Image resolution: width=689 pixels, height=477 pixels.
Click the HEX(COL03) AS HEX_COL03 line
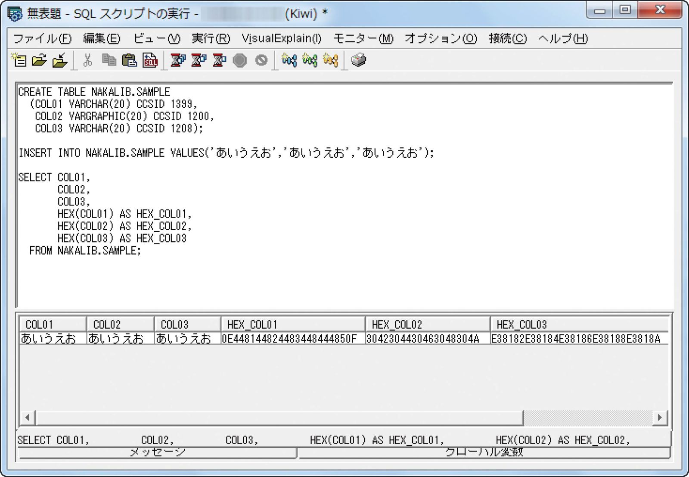coord(122,238)
